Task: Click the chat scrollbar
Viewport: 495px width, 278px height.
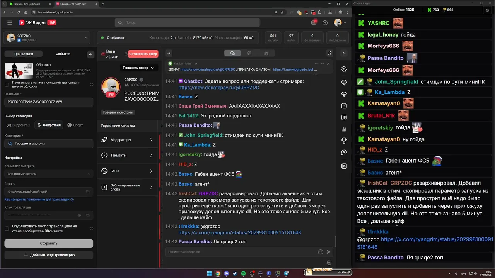Action: point(335,241)
